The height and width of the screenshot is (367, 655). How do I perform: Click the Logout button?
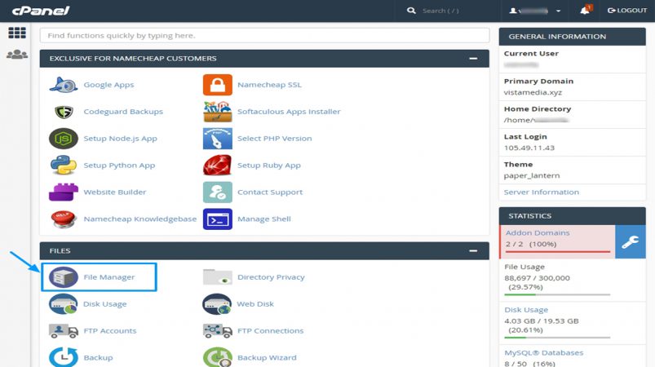[x=627, y=11]
